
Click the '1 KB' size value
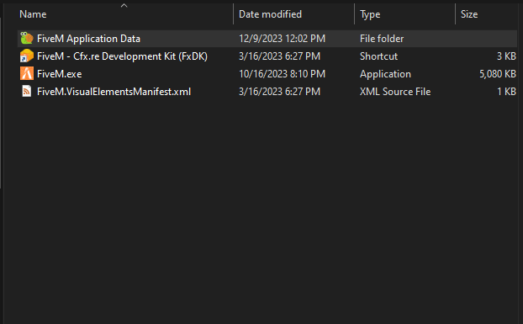pos(506,92)
